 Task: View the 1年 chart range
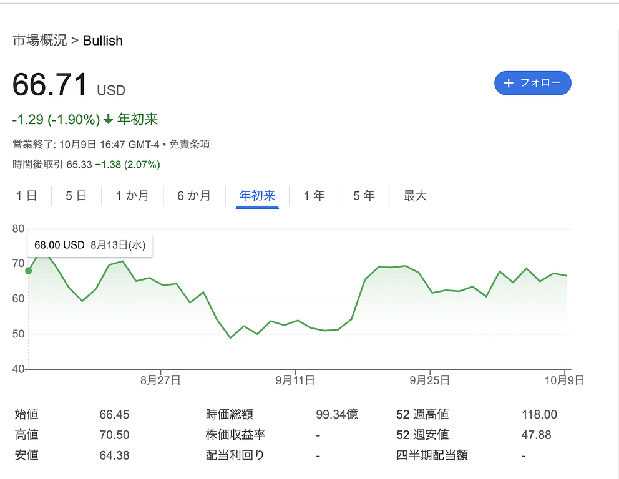(314, 196)
